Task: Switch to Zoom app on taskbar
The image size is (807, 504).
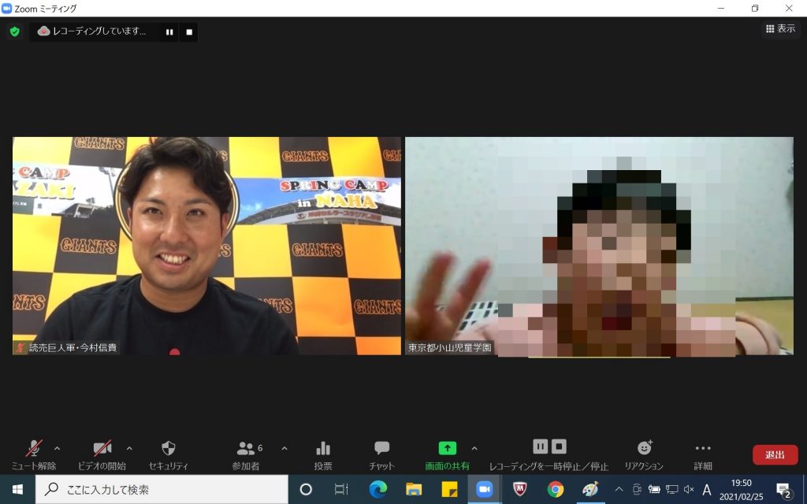Action: tap(485, 489)
